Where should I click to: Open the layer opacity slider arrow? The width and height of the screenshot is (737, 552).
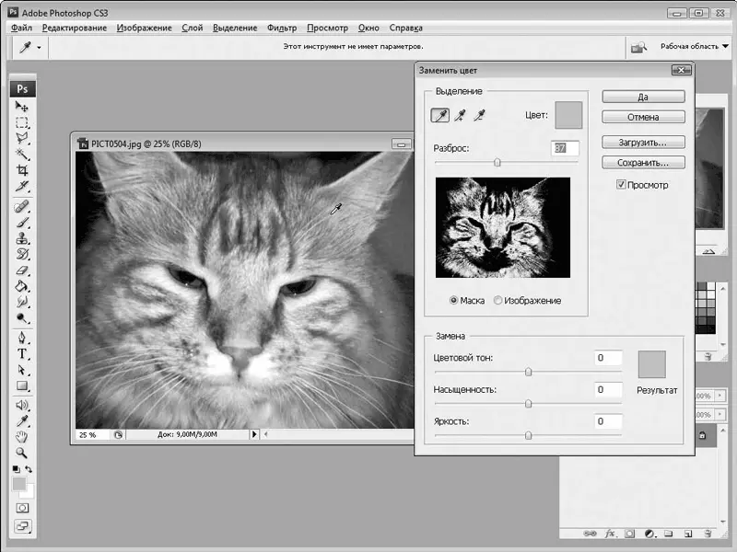point(719,396)
